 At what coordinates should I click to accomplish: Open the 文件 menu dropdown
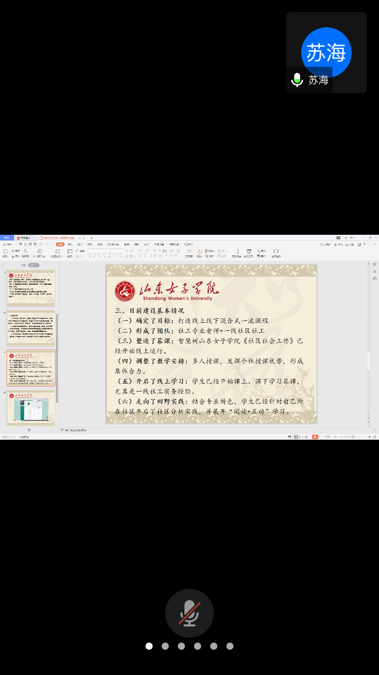[x=8, y=244]
